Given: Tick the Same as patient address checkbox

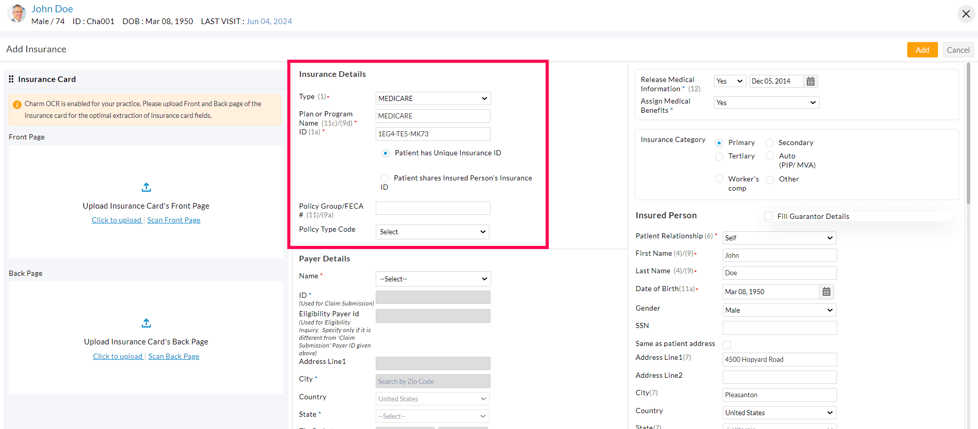Looking at the screenshot, I should [x=727, y=344].
